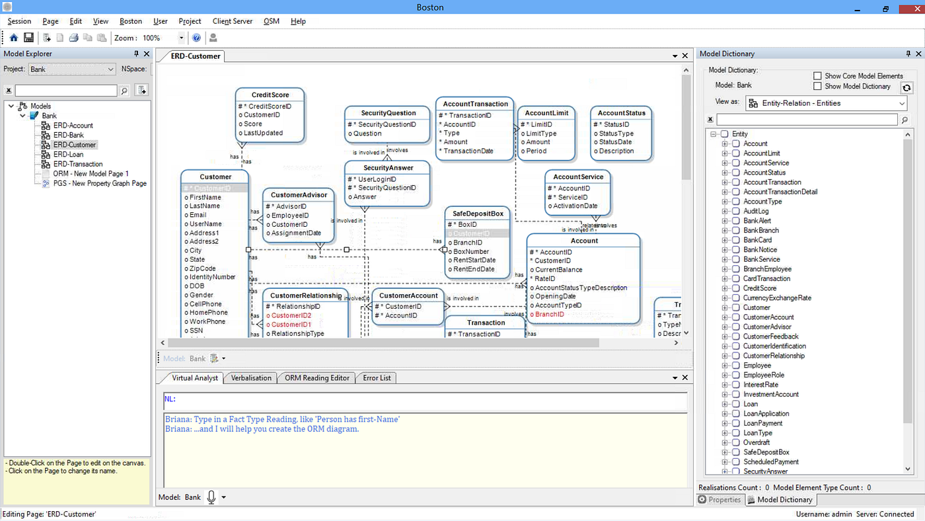Pin the Model Dictionary panel
Image resolution: width=925 pixels, height=521 pixels.
pyautogui.click(x=908, y=54)
